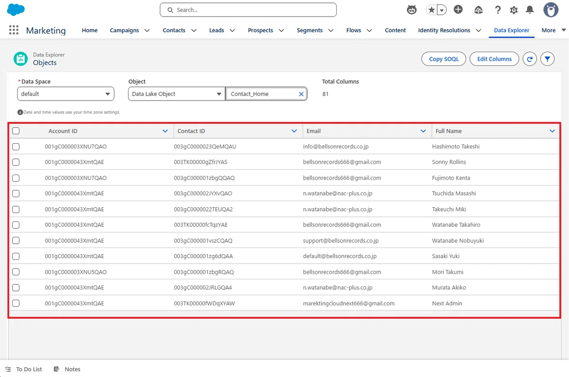
Task: Expand the Leads tab chevron
Action: click(232, 30)
